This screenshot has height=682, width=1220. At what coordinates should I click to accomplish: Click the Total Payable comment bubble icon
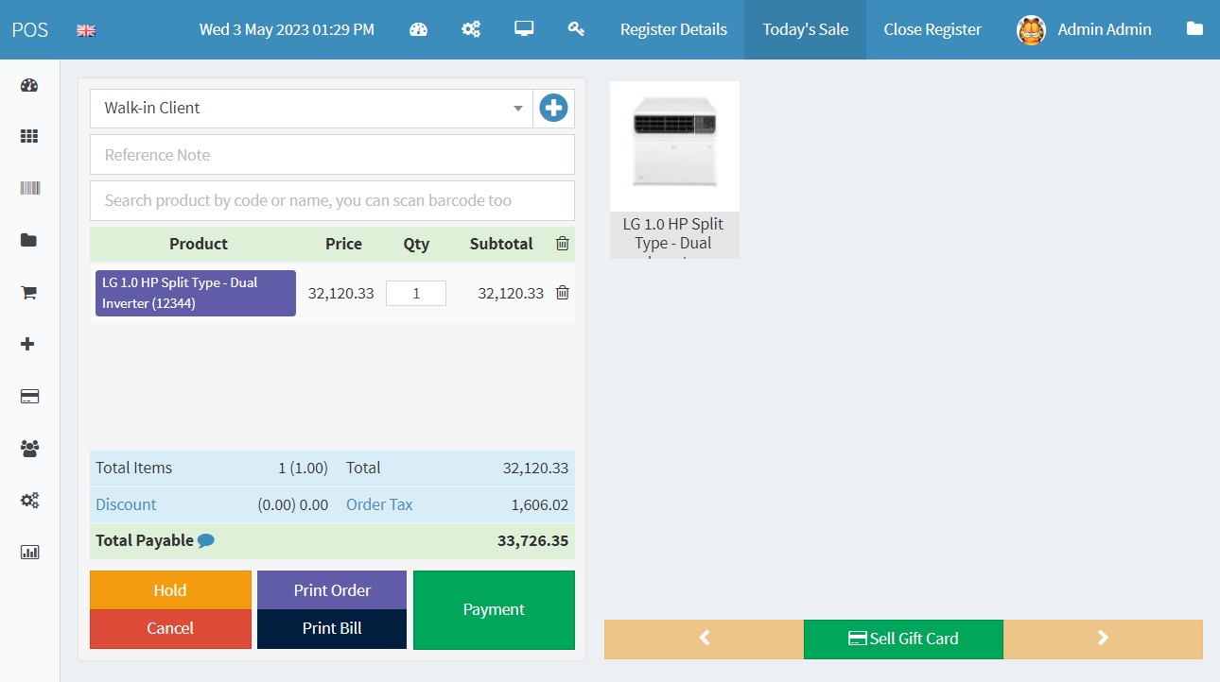(205, 541)
